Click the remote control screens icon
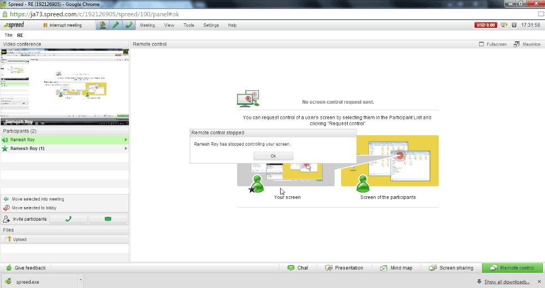 click(x=248, y=98)
